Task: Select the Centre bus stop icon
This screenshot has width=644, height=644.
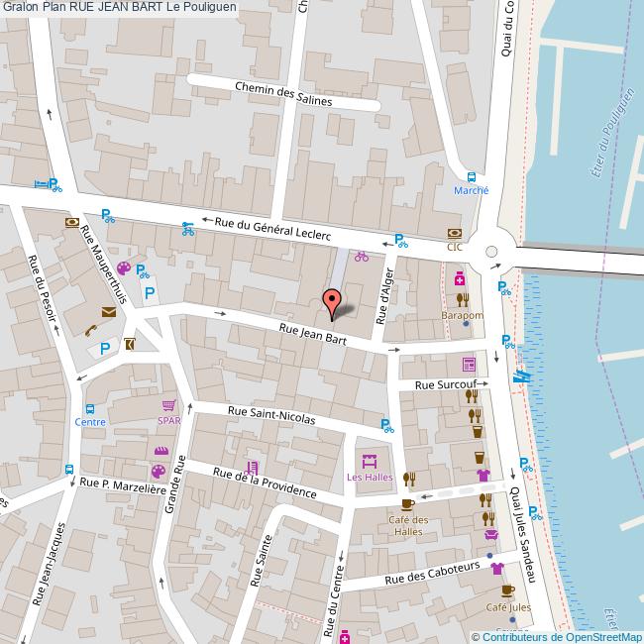Action: tap(90, 408)
